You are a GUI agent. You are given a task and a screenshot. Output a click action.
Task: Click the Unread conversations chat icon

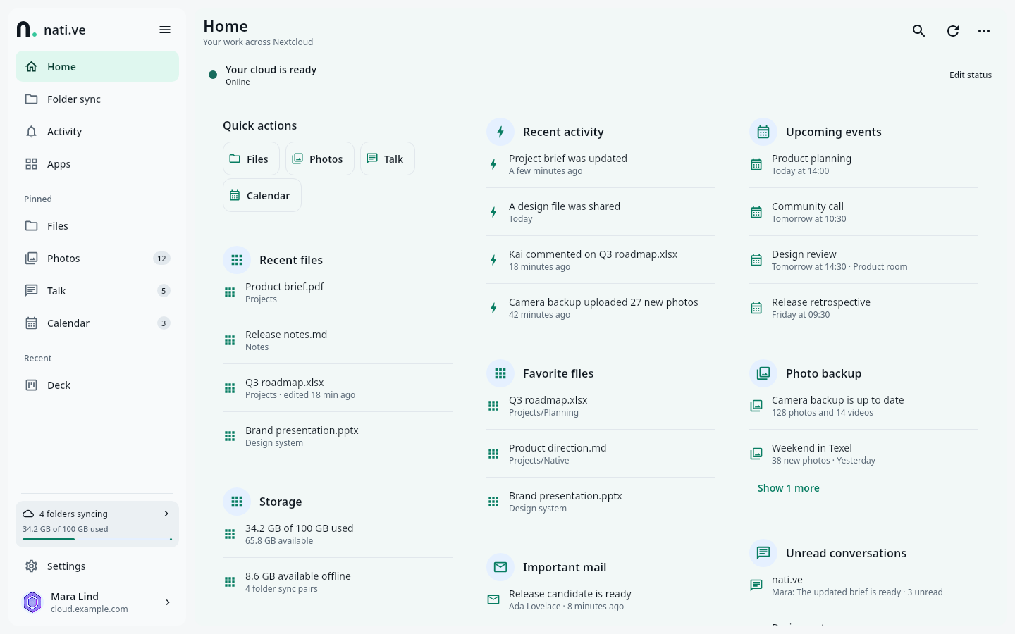(763, 553)
